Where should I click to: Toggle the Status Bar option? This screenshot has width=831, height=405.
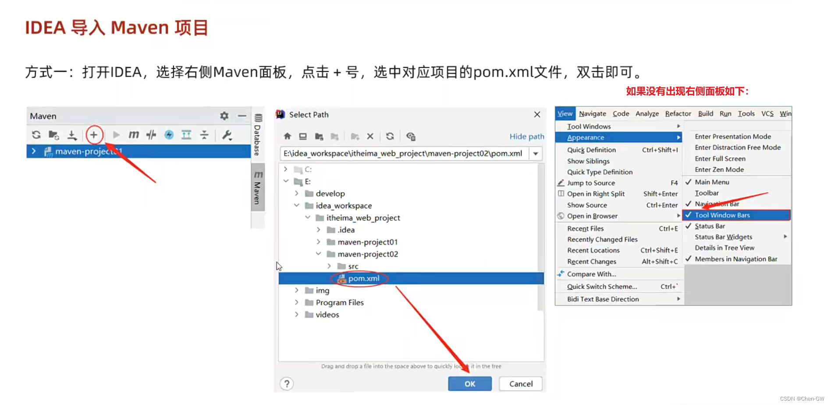(x=737, y=226)
